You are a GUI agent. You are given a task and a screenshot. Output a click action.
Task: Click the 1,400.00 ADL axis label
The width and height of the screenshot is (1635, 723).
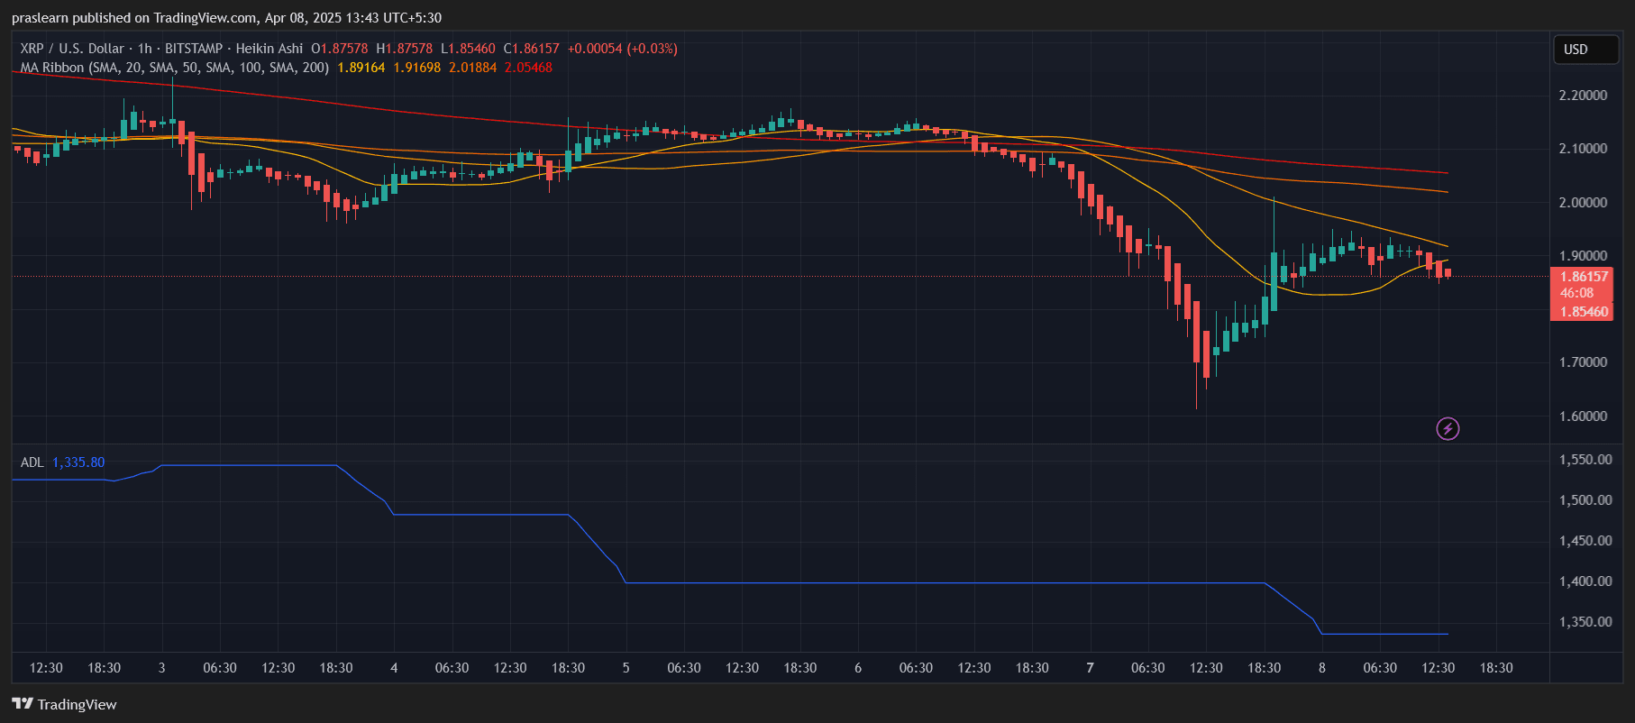coord(1586,581)
